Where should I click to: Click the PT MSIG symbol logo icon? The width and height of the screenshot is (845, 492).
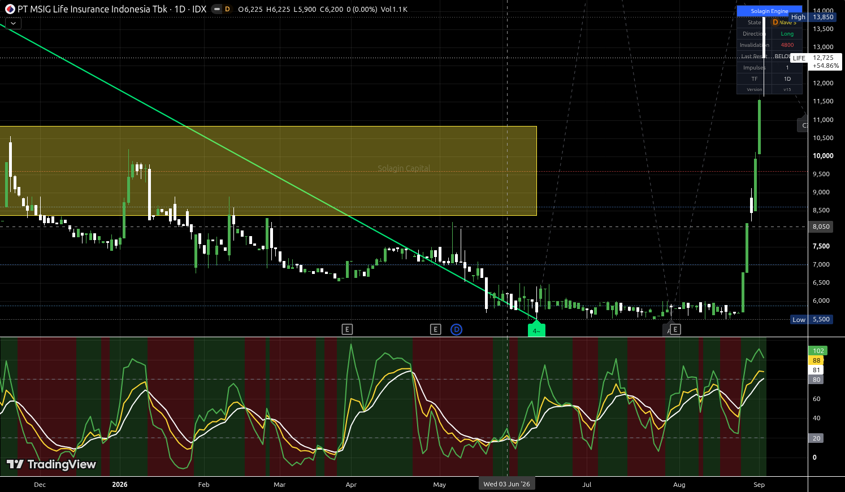pos(10,9)
